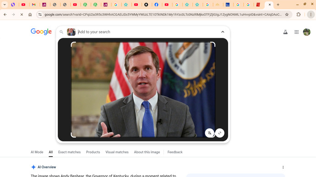The width and height of the screenshot is (316, 177).
Task: Open the Google apps grid
Action: (296, 32)
